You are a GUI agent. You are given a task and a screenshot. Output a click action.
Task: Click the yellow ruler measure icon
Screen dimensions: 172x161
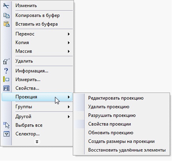click(6, 80)
